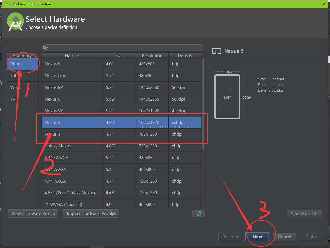Click the refresh device list icon
Screen dimensions: 330x248
[199, 213]
